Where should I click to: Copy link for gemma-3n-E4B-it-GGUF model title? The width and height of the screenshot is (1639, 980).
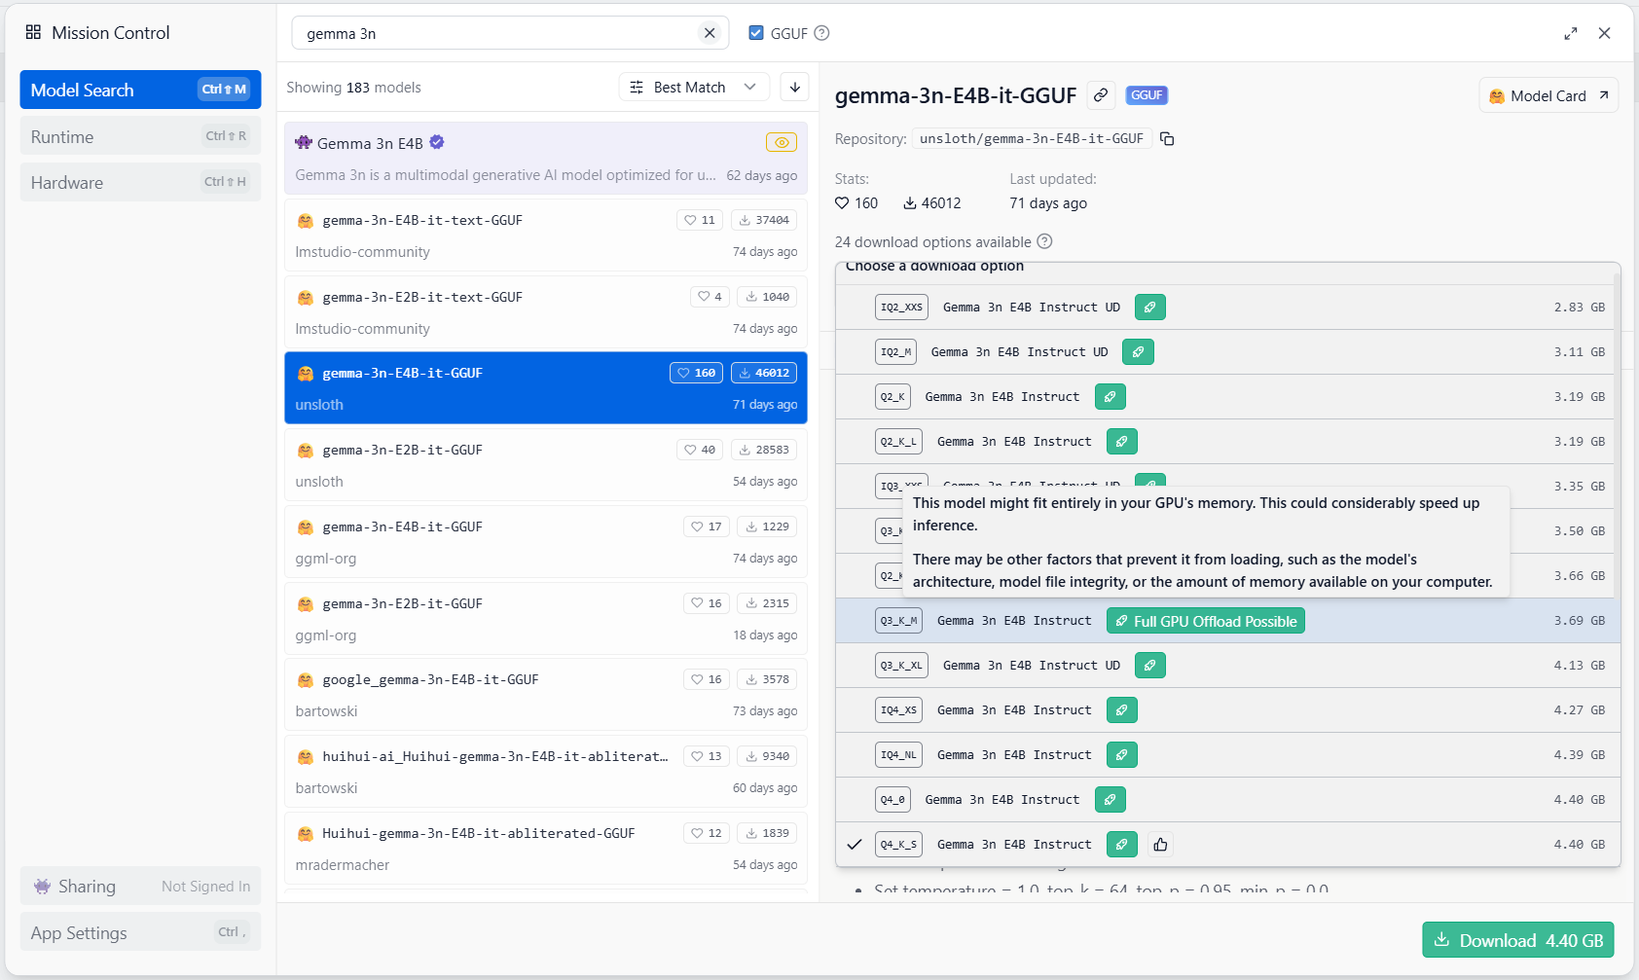[x=1101, y=95]
